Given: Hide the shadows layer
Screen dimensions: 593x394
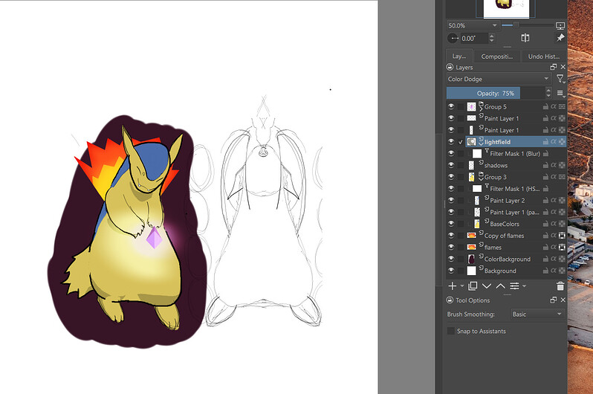Looking at the screenshot, I should 451,165.
